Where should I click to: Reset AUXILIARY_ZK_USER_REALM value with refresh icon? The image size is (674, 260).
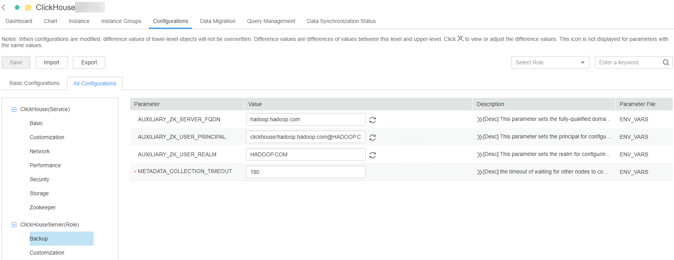373,155
